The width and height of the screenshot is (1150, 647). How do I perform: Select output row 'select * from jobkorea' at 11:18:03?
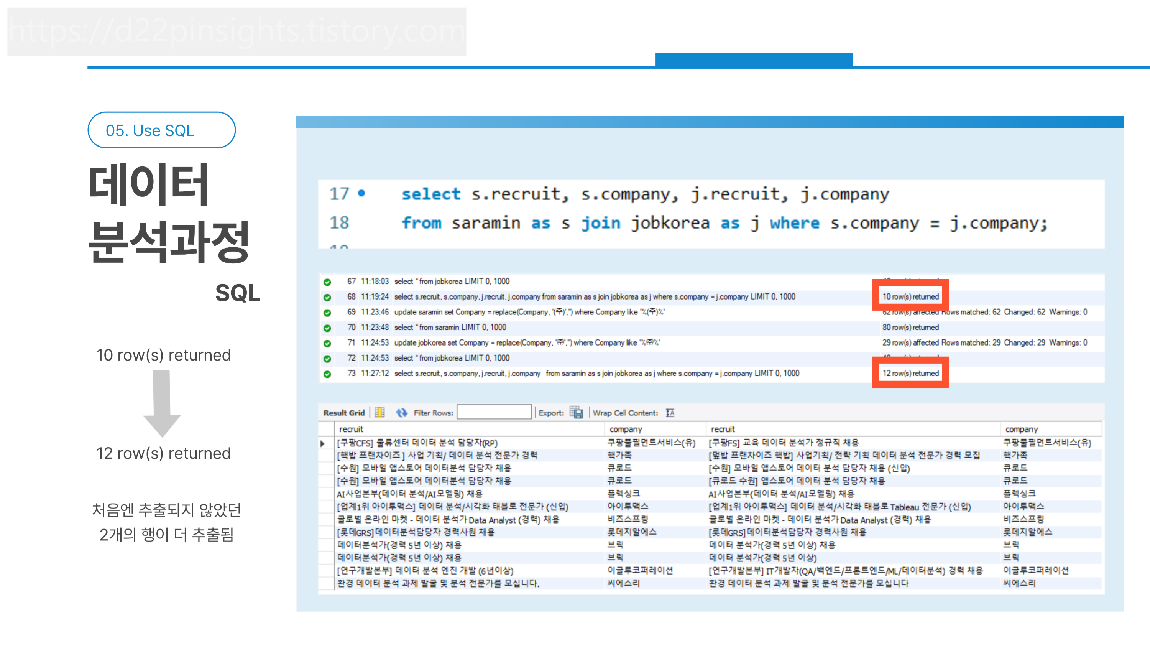pos(452,281)
